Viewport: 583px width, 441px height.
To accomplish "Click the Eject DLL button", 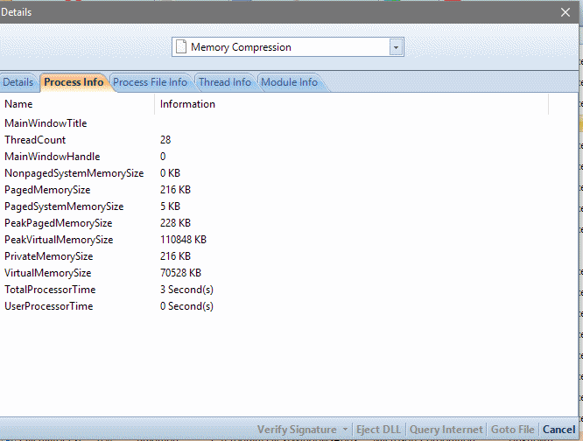I will [x=380, y=430].
